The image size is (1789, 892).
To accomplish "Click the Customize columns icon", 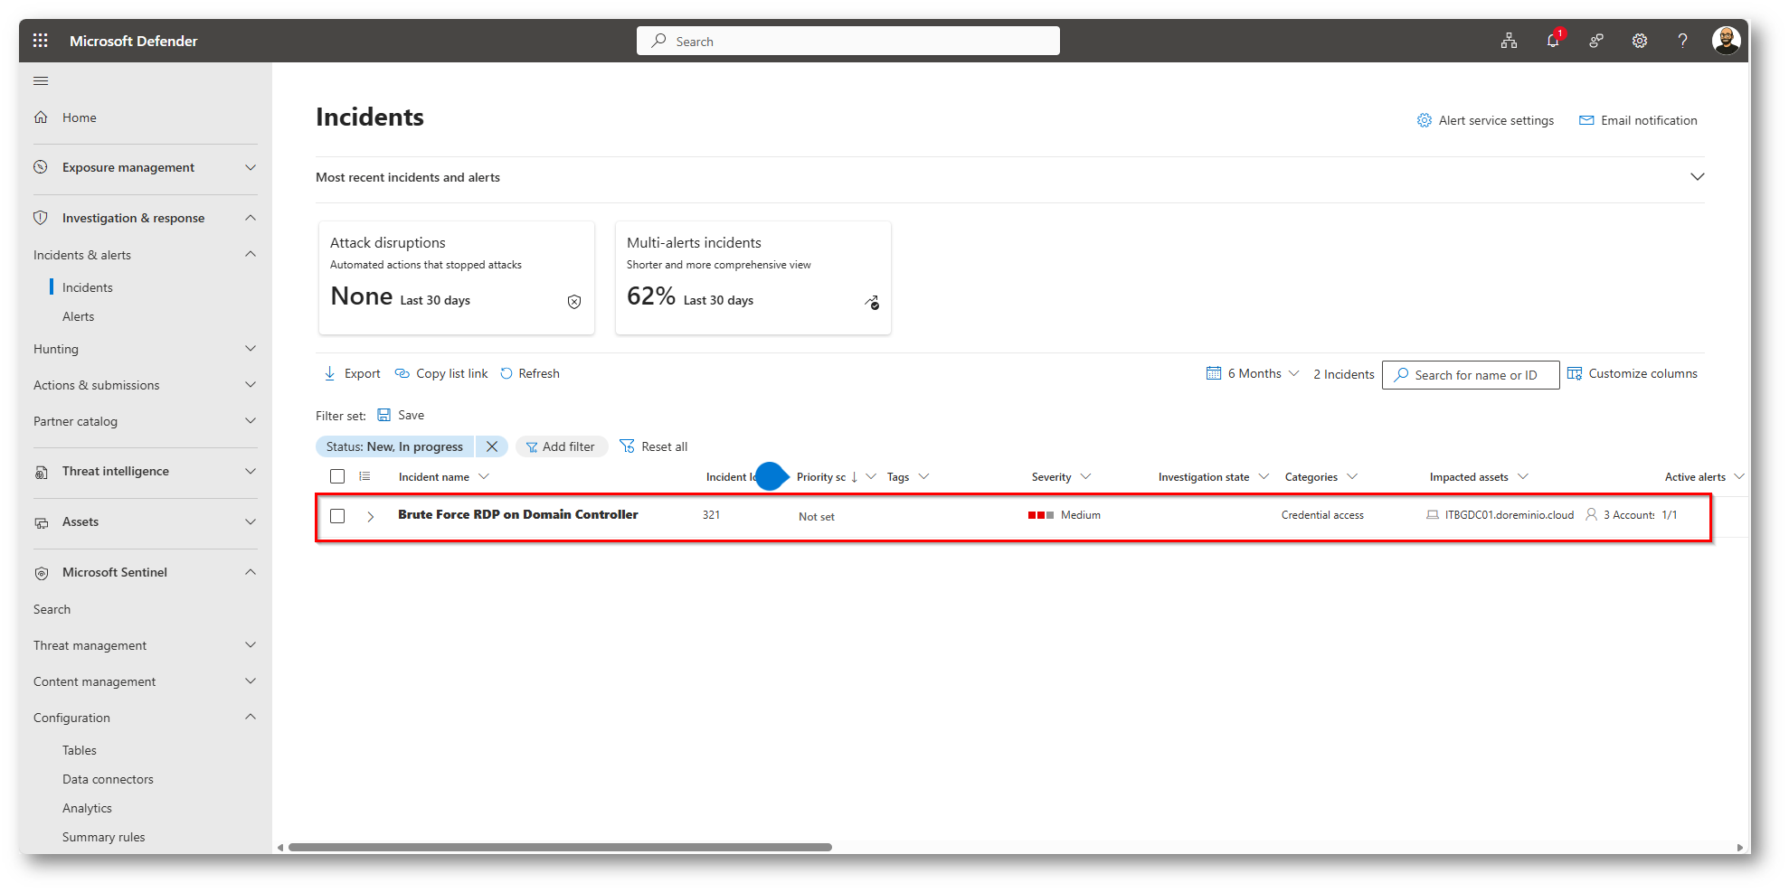I will (1575, 373).
